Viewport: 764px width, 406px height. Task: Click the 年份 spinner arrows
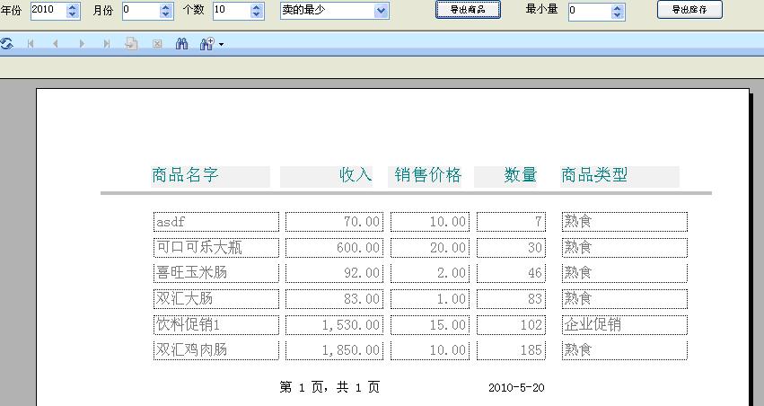tap(73, 11)
